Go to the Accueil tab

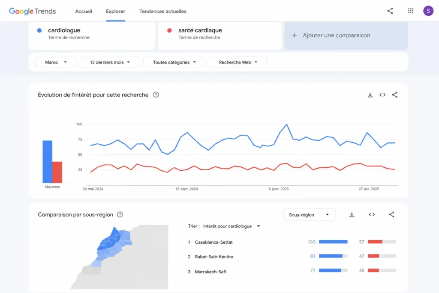point(84,12)
